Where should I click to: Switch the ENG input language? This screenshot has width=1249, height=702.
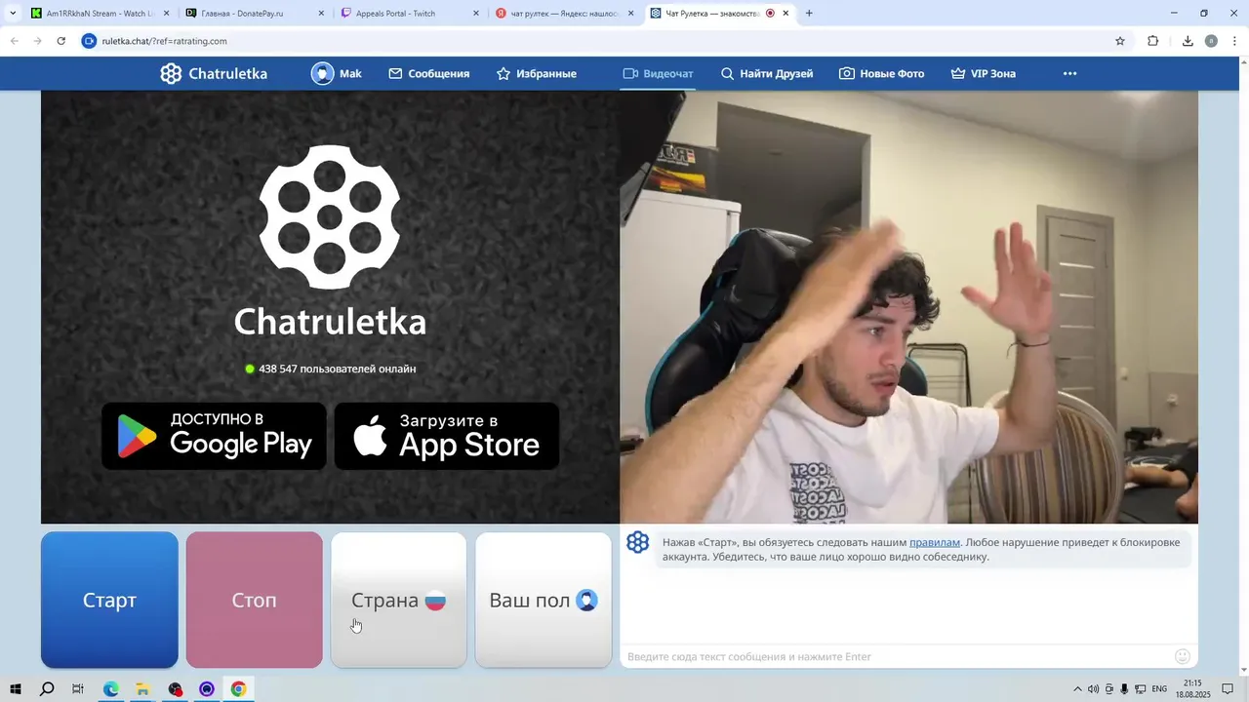point(1159,689)
